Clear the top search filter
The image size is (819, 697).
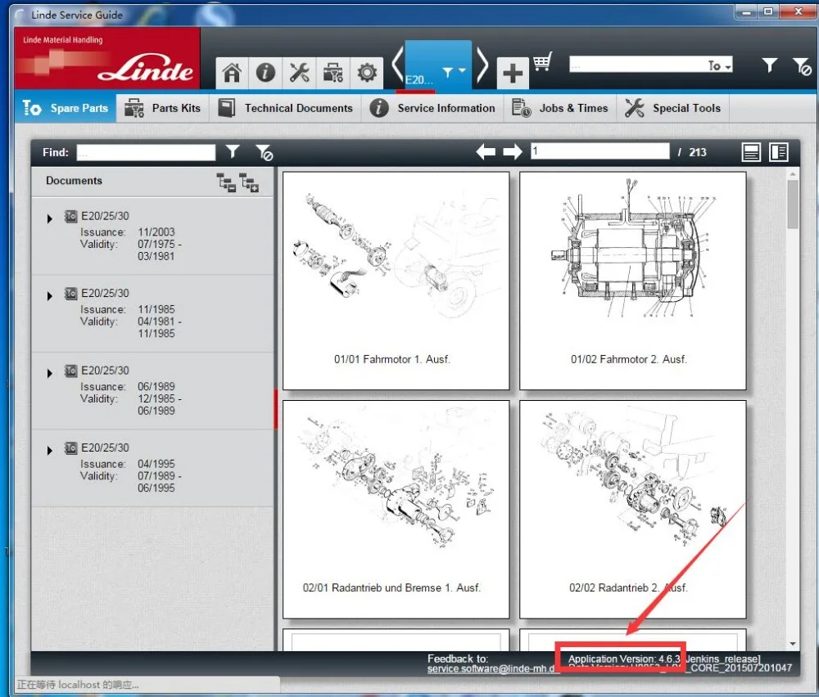tap(802, 66)
